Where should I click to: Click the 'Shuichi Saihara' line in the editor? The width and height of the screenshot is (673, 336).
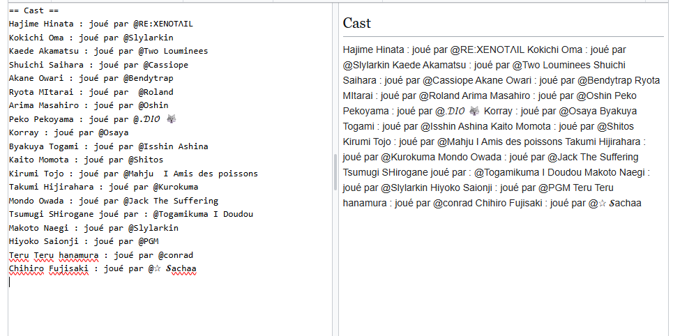pyautogui.click(x=99, y=65)
